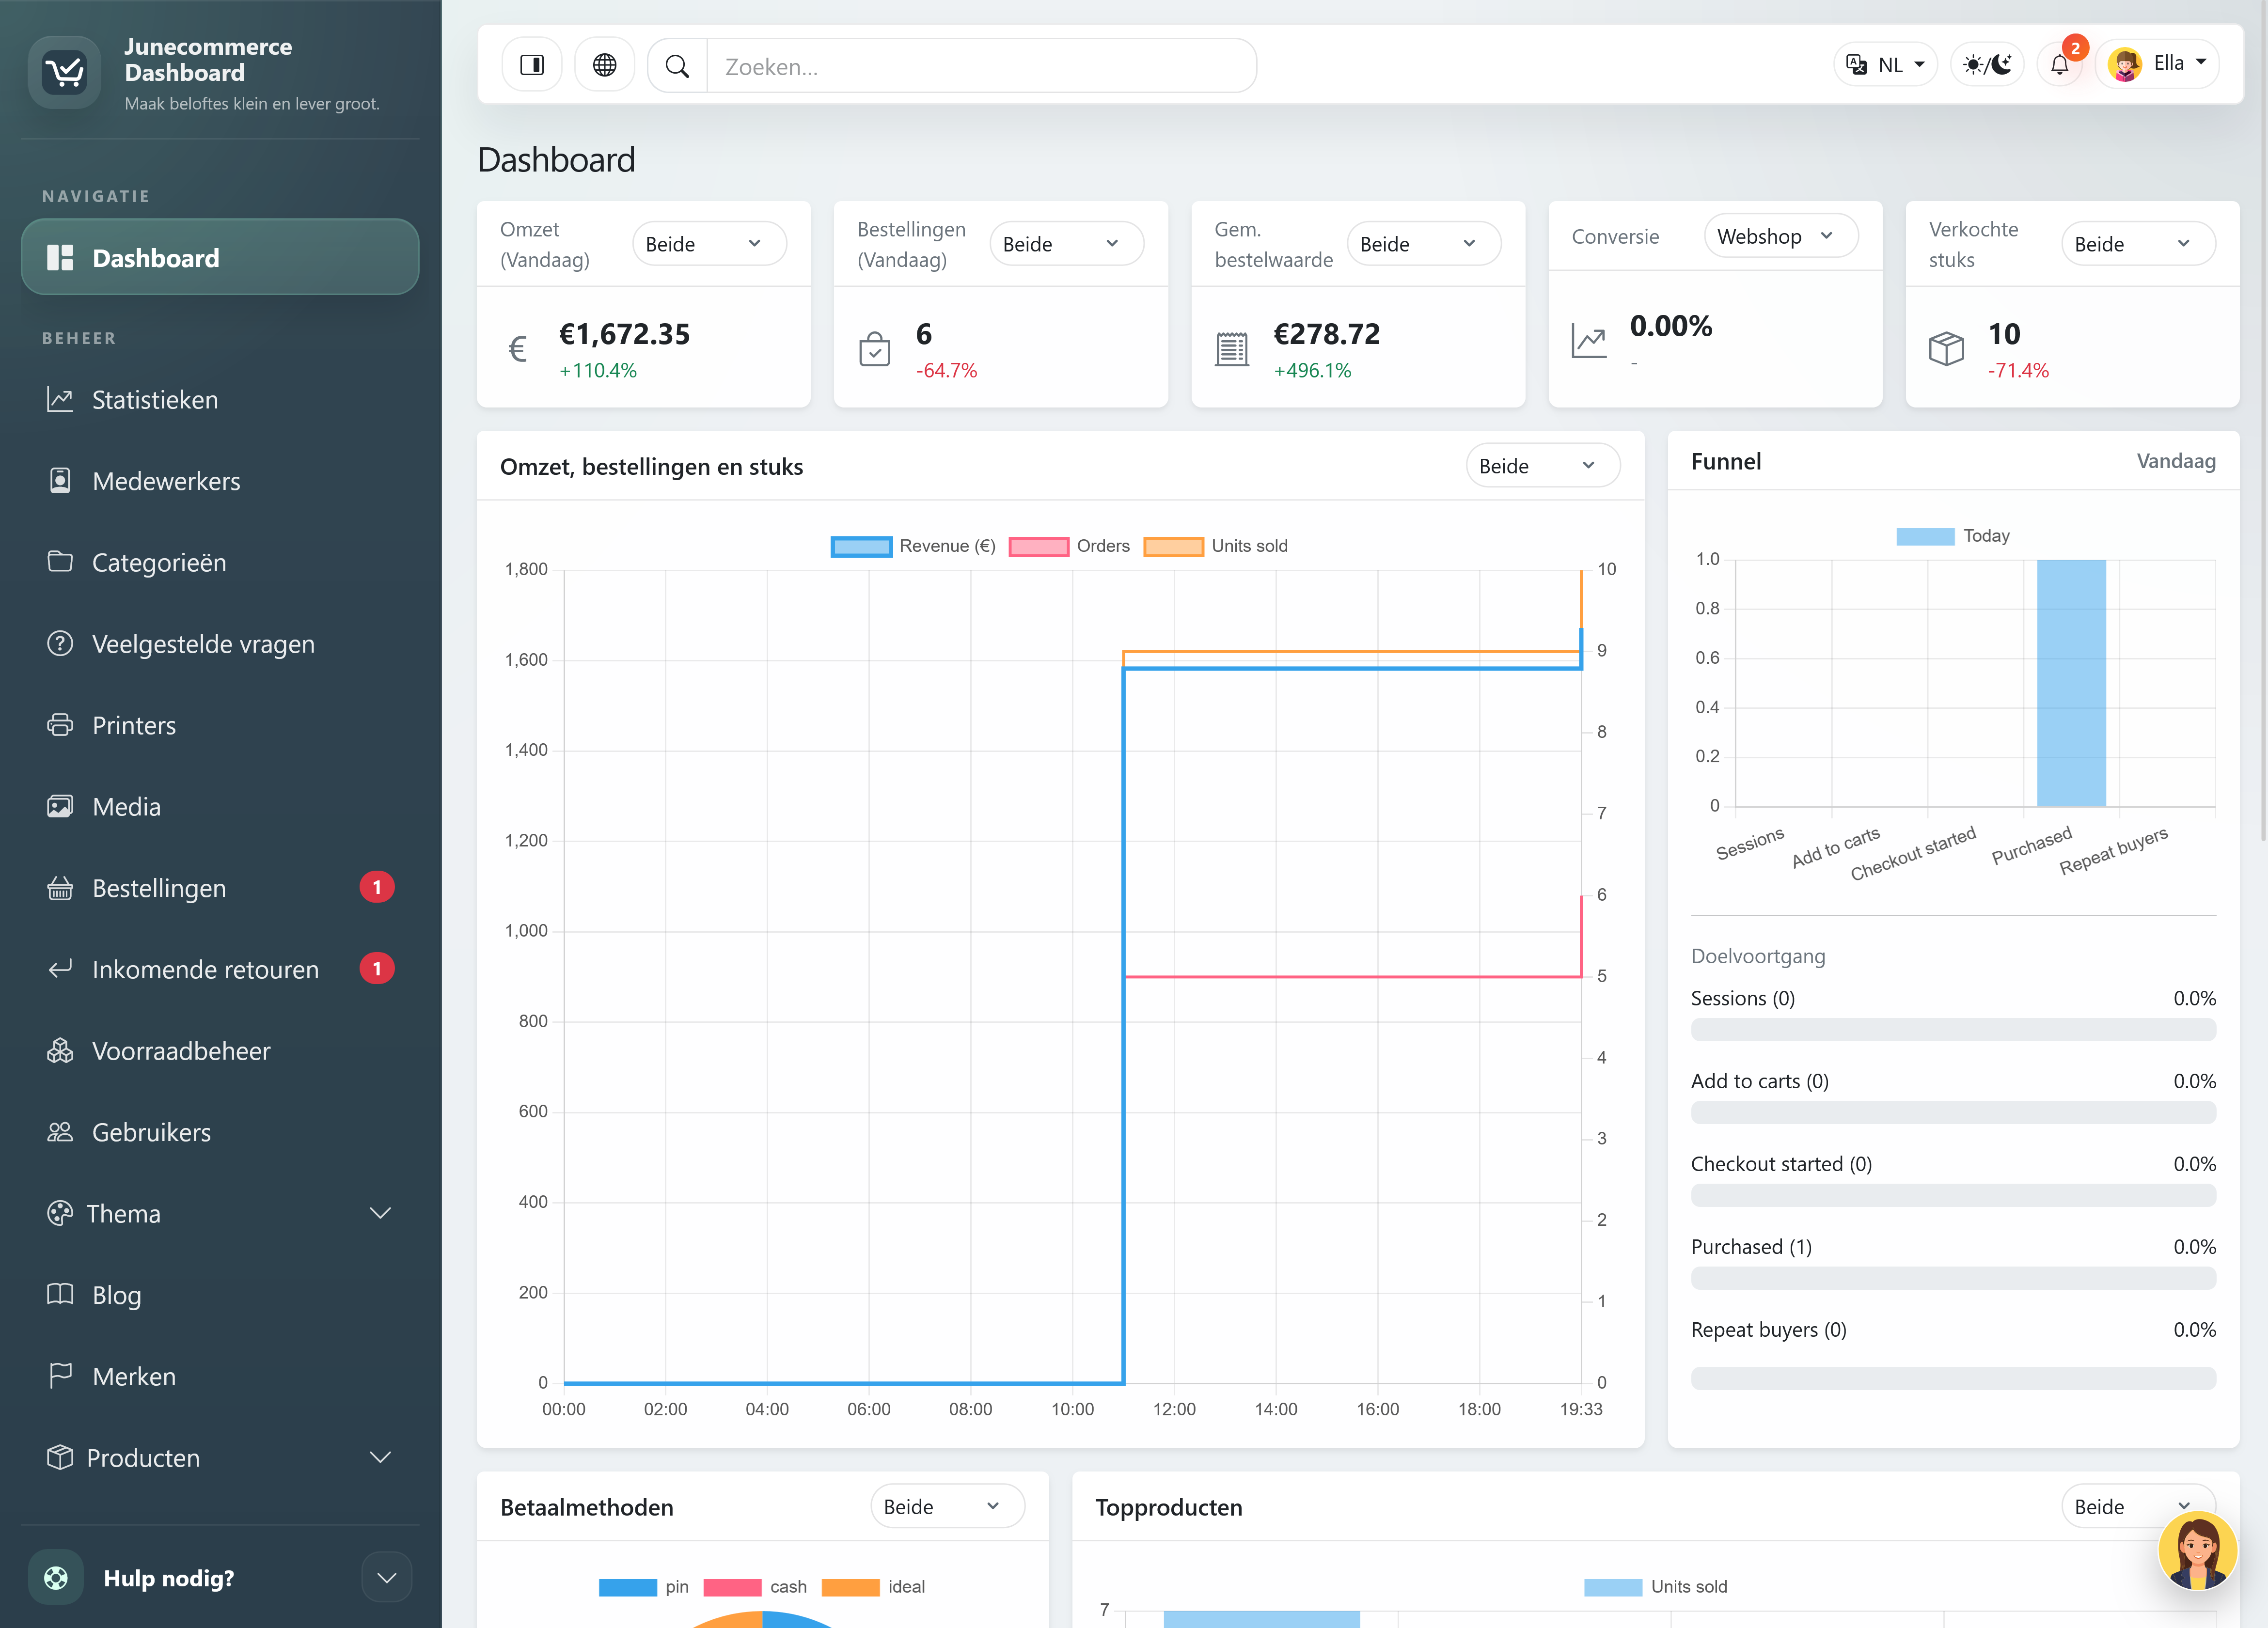
Task: Click Purchased (1) progress bar
Action: [x=1953, y=1278]
